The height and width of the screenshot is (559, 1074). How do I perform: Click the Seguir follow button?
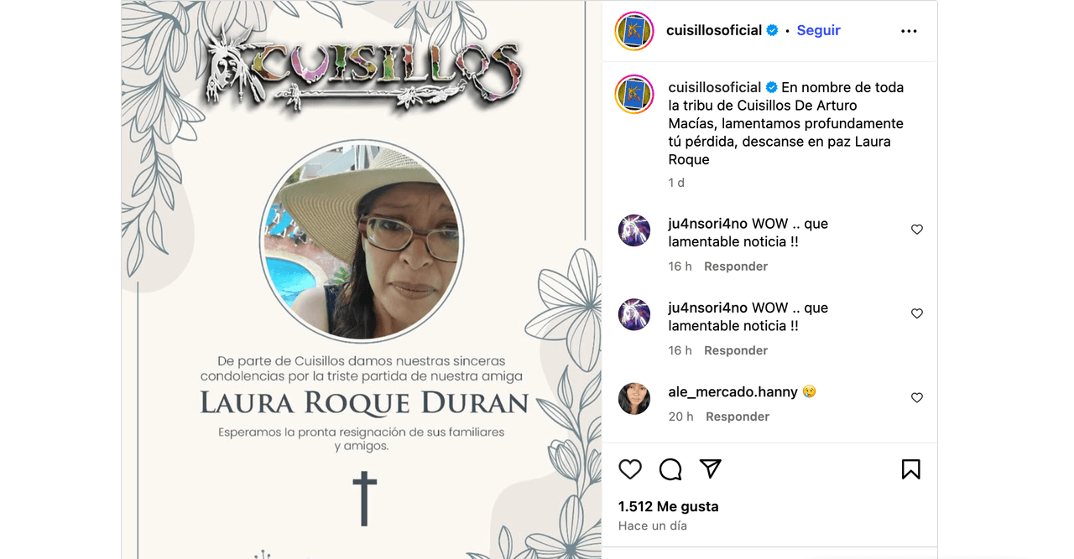(818, 30)
